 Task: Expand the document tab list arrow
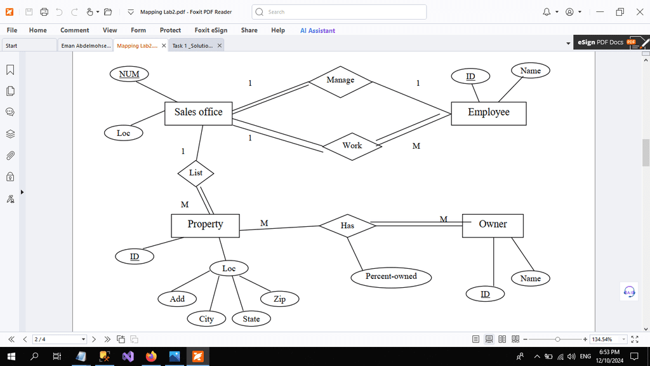pyautogui.click(x=568, y=43)
